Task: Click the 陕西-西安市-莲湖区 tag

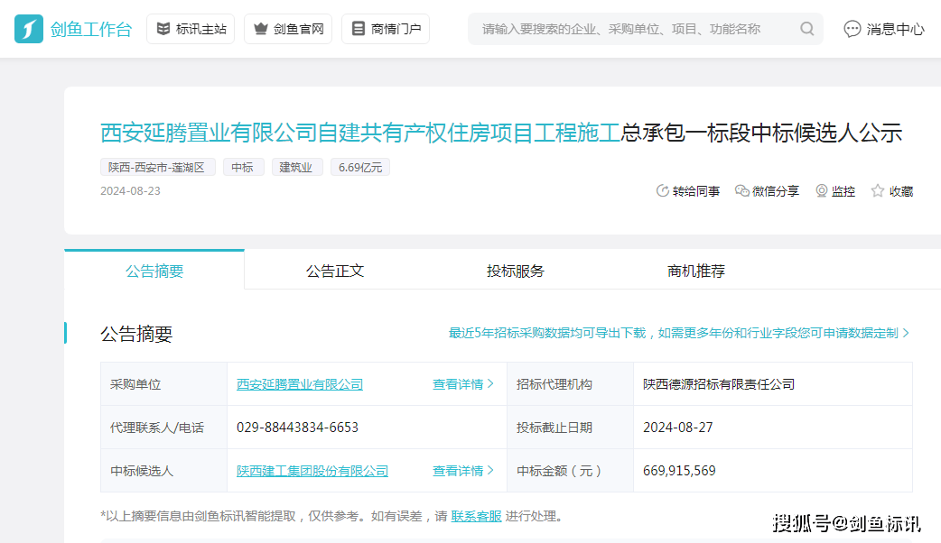Action: [157, 167]
